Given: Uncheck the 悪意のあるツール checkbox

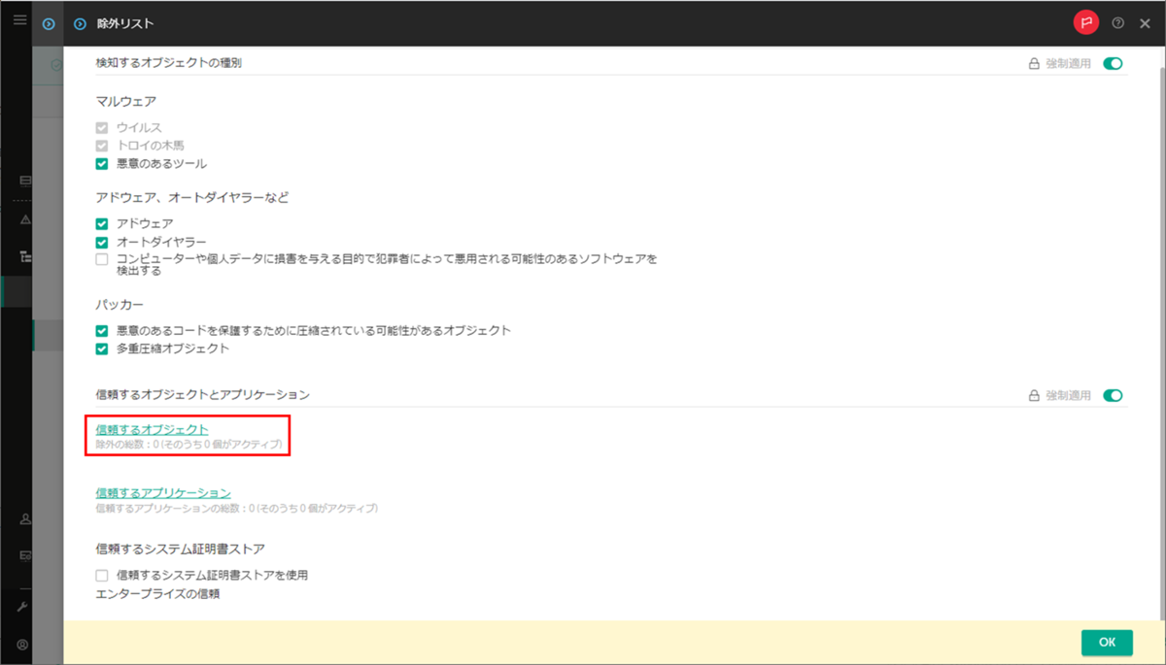Looking at the screenshot, I should point(101,163).
